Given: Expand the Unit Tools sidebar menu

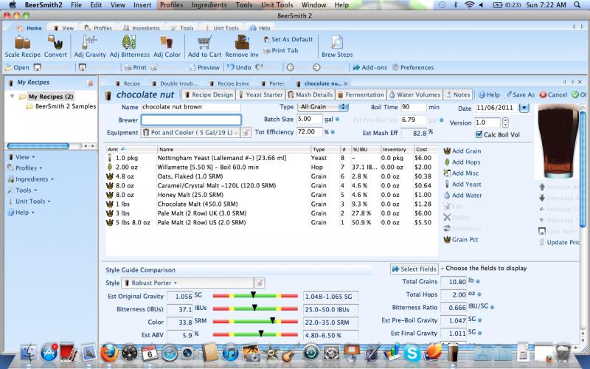Looking at the screenshot, I should (x=29, y=201).
